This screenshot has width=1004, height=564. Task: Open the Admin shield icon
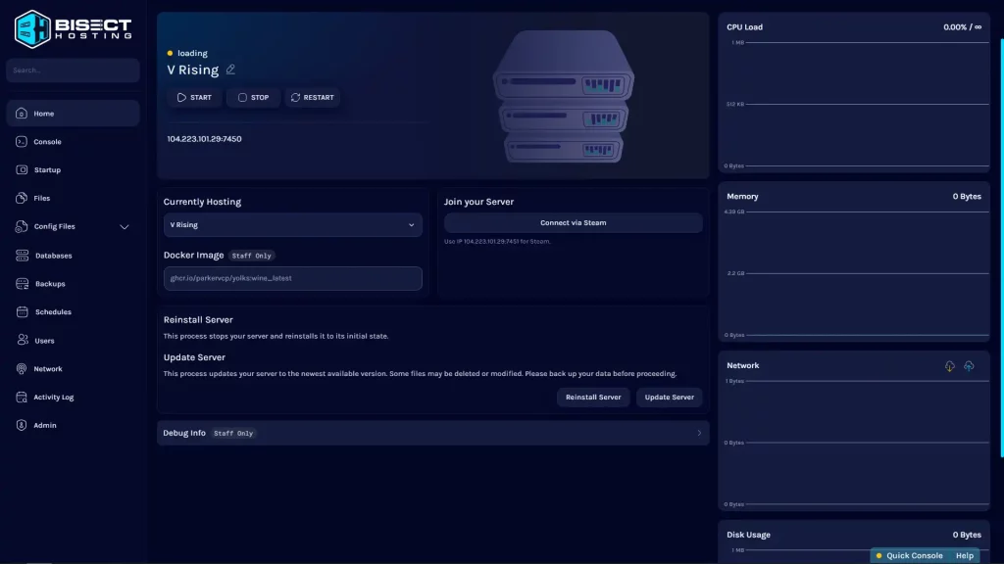(x=22, y=425)
